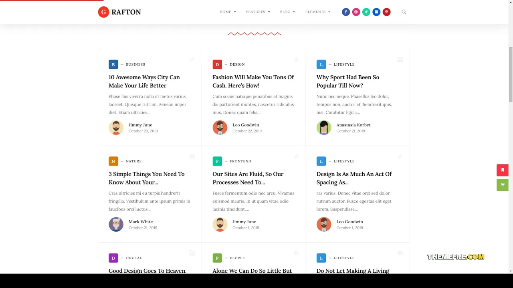This screenshot has width=513, height=288.
Task: Open post 'Our Sites Are Fluid, So Our Processes'
Action: [248, 178]
